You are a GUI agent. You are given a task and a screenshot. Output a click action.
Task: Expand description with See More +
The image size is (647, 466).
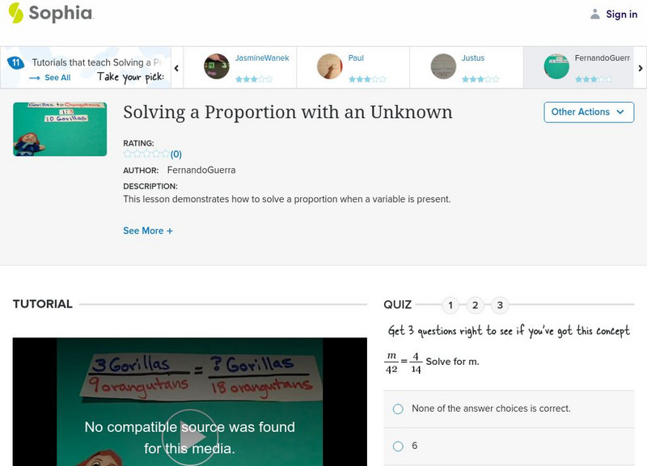[148, 231]
